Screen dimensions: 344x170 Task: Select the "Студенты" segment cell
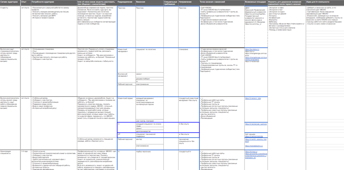pyautogui.click(x=10, y=27)
